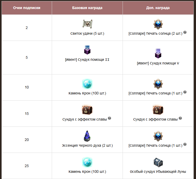Click base reward Сундук с эффектом славы icon
This screenshot has height=179, width=196.
87,110
